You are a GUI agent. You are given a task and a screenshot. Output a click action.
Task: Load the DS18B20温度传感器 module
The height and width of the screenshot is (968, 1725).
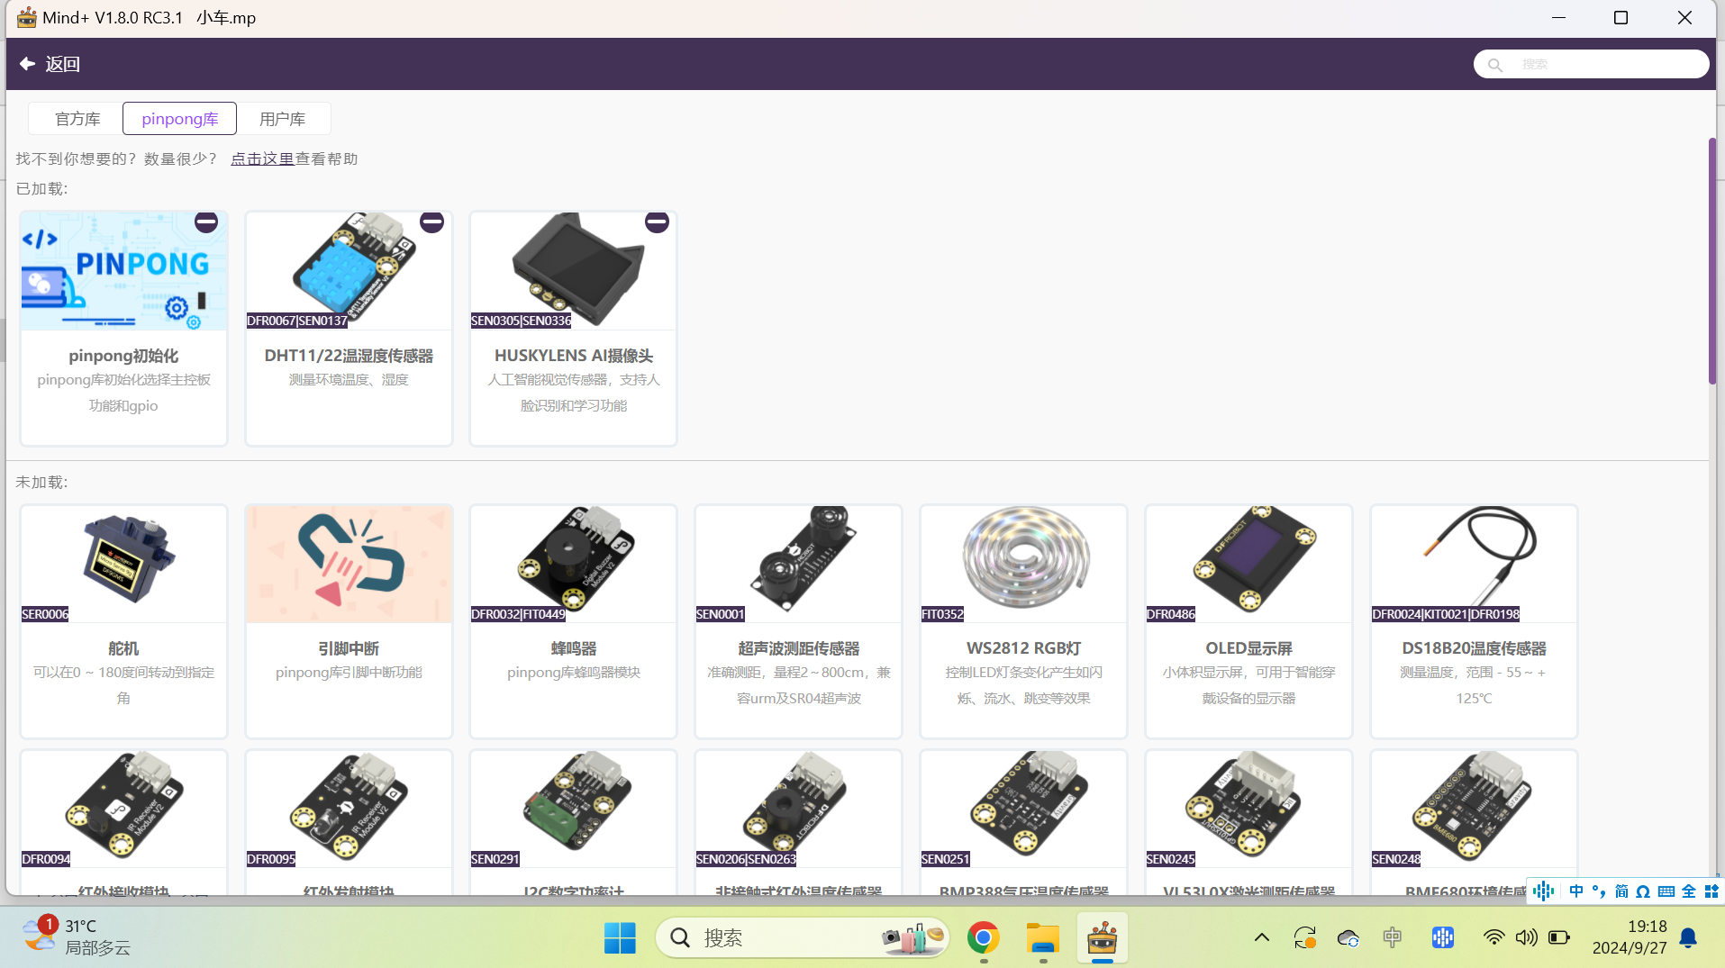point(1474,621)
